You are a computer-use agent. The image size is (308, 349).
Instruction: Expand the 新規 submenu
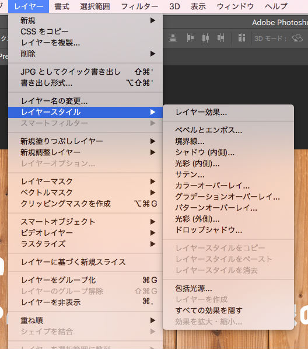[85, 20]
